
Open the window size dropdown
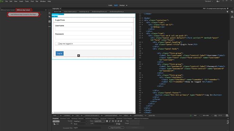point(207,115)
